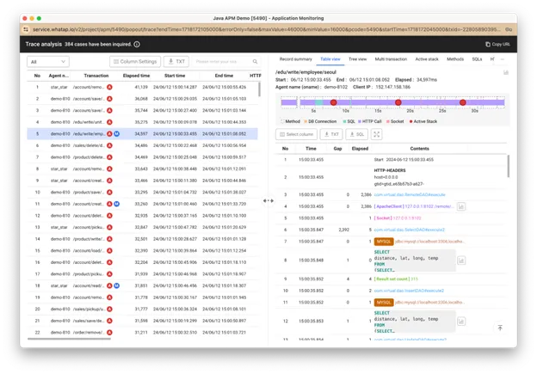Click the site settings icon in address bar
Image resolution: width=537 pixels, height=374 pixels.
[26, 30]
